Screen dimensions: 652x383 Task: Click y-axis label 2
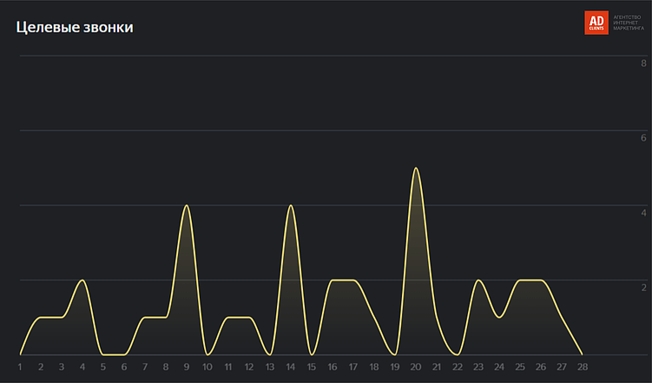pyautogui.click(x=643, y=287)
